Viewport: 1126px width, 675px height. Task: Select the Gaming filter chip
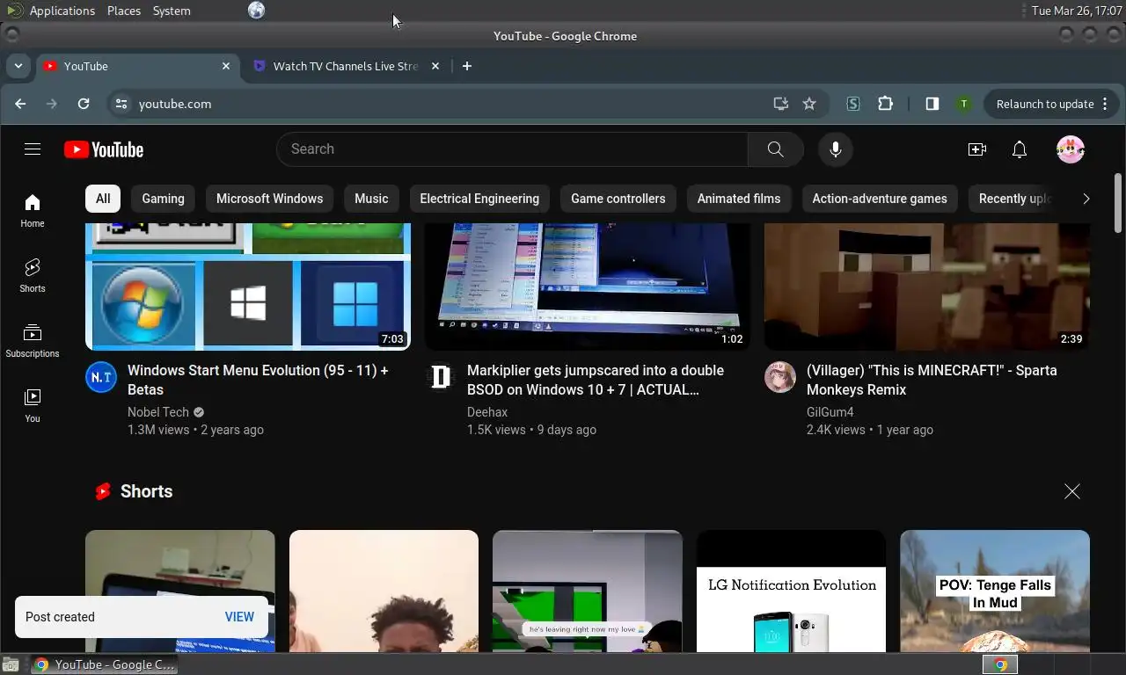(x=164, y=199)
